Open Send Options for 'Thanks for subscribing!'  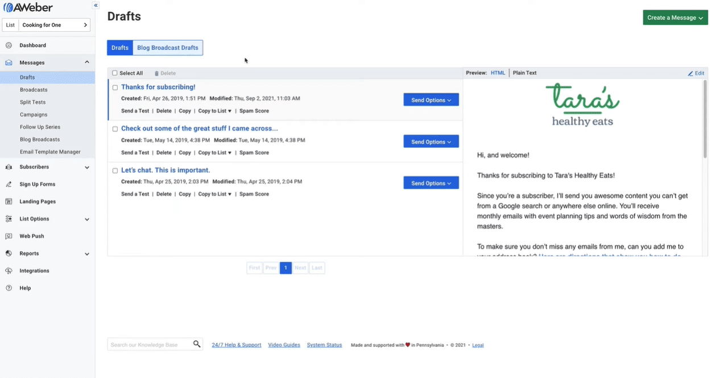[x=431, y=100]
